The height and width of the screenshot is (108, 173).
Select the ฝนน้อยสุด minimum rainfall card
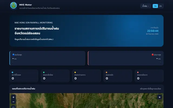(47, 58)
